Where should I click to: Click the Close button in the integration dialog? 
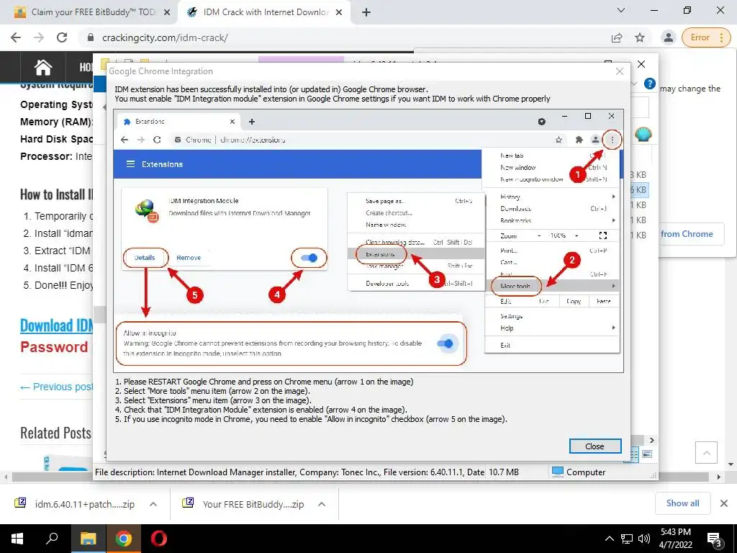coord(595,446)
